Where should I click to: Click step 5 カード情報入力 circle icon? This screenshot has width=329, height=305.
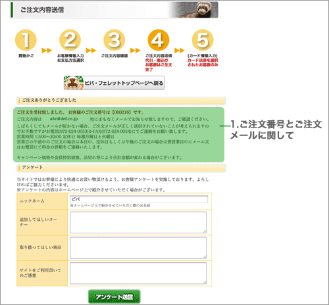point(203,40)
